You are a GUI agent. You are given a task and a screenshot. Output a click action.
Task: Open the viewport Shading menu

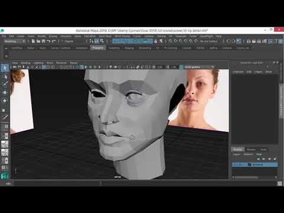coord(25,63)
